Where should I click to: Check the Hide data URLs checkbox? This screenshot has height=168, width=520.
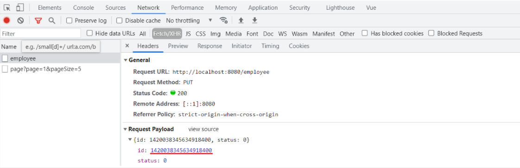[x=89, y=33]
